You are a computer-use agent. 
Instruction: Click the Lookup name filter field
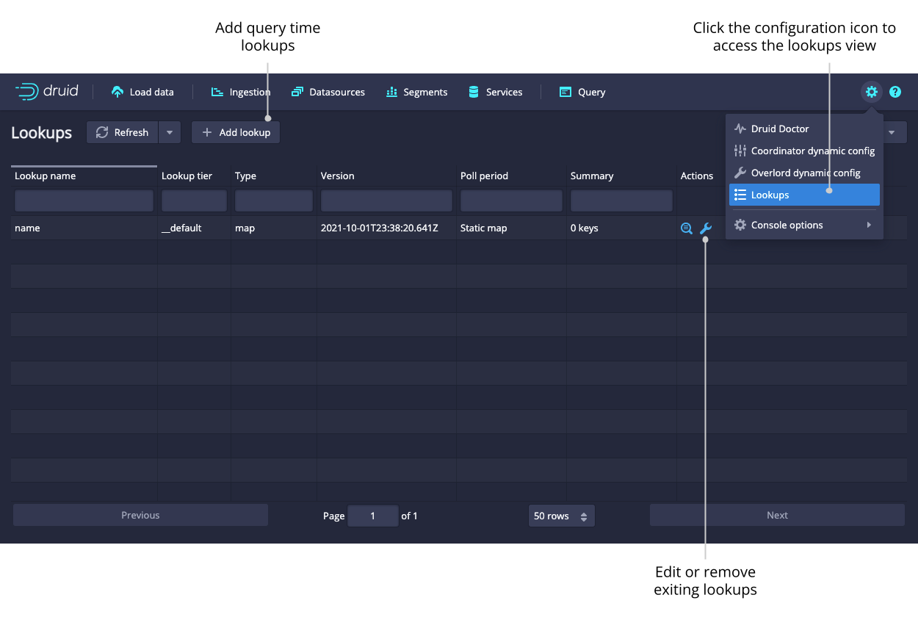[x=84, y=201]
